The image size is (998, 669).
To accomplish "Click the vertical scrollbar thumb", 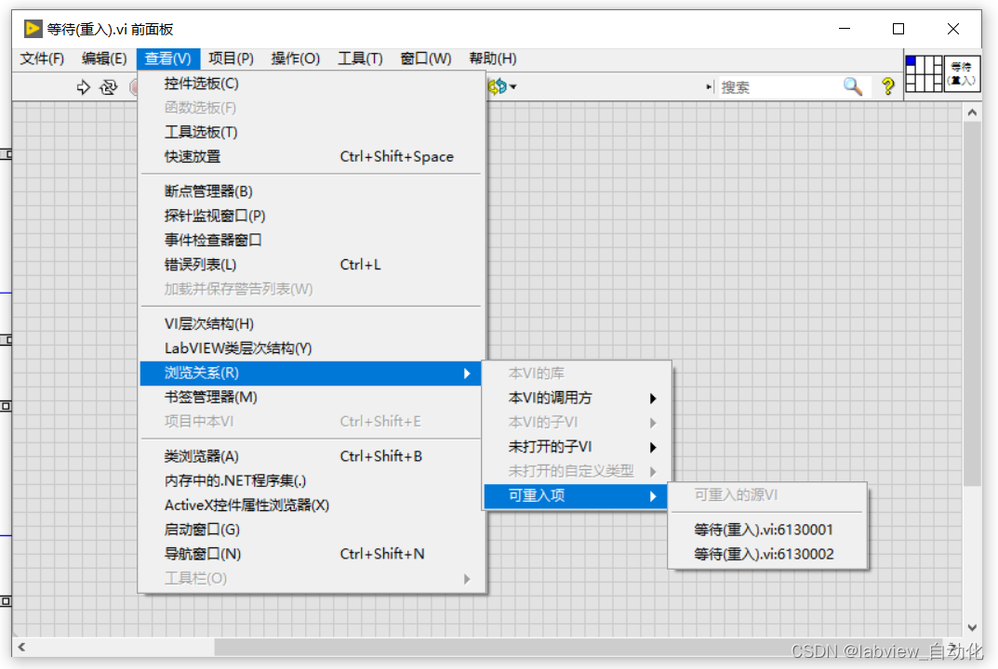I will point(972,304).
